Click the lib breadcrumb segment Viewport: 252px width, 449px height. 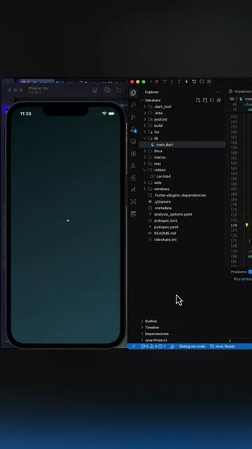[x=232, y=99]
